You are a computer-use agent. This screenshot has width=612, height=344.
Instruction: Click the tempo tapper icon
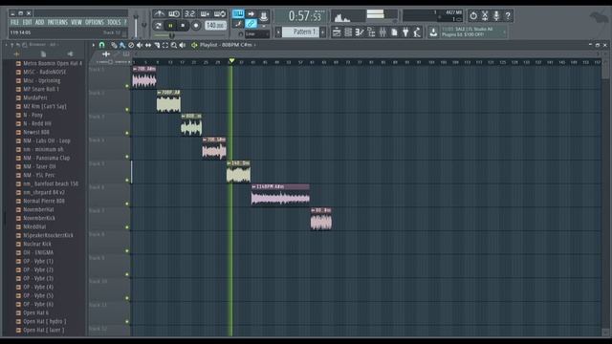pyautogui.click(x=417, y=32)
